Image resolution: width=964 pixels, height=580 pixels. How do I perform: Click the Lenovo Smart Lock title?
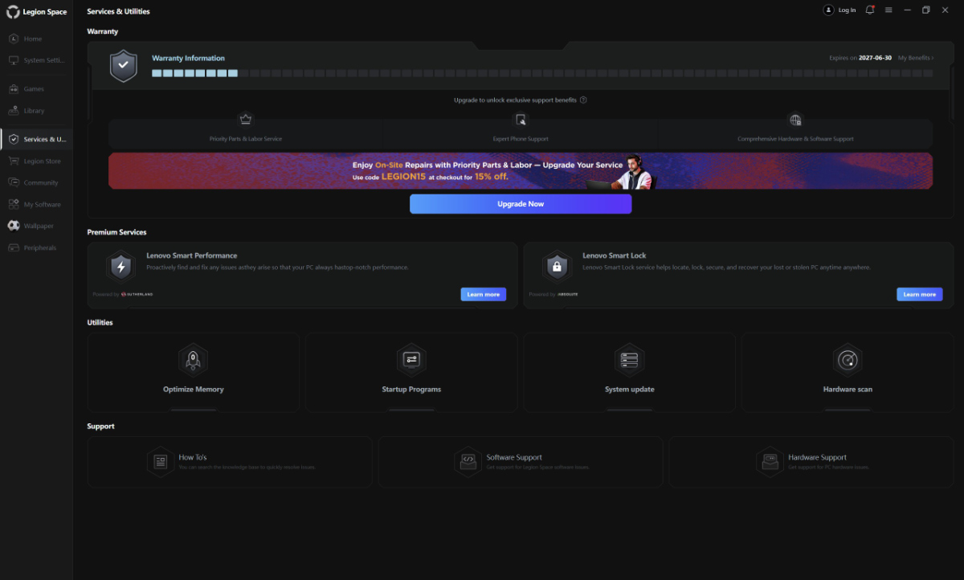point(615,255)
